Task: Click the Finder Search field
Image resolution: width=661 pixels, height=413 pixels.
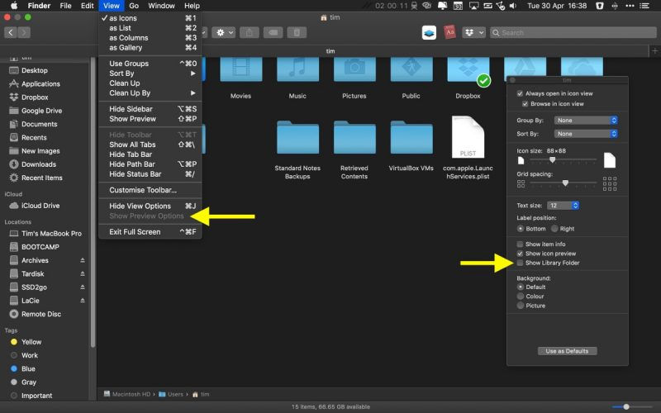Action: click(573, 32)
